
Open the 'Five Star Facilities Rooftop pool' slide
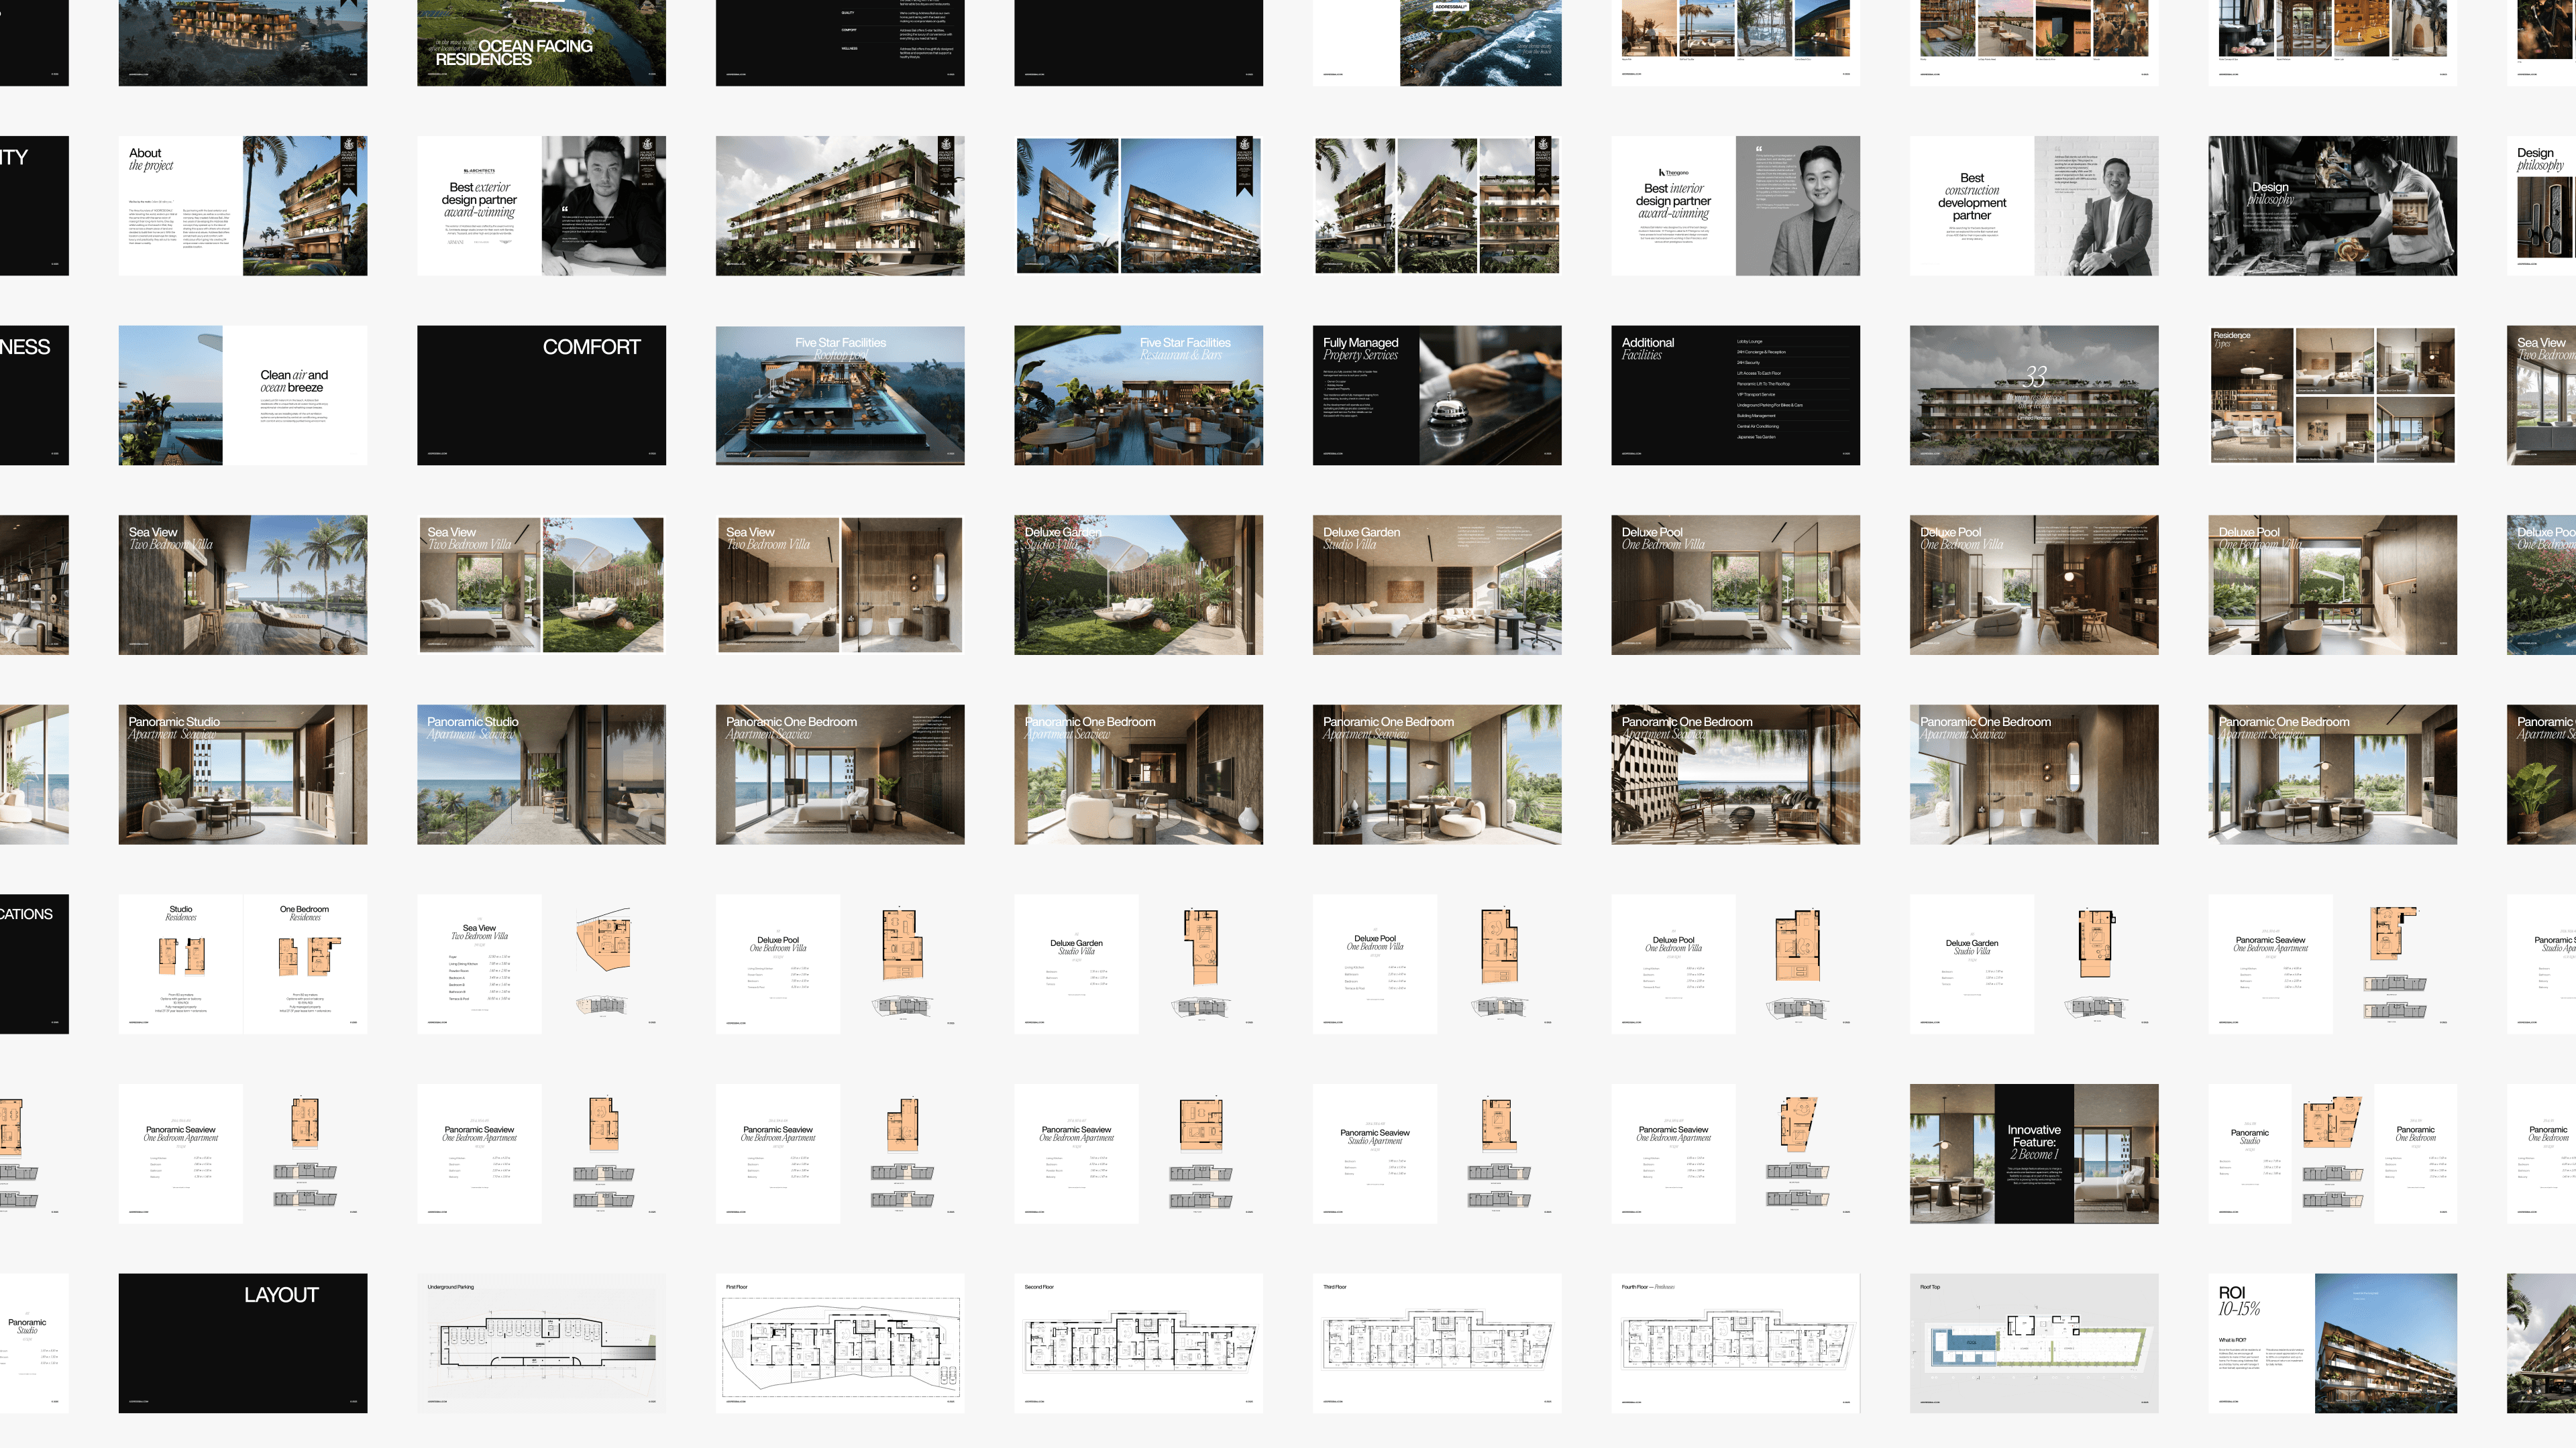[x=839, y=395]
